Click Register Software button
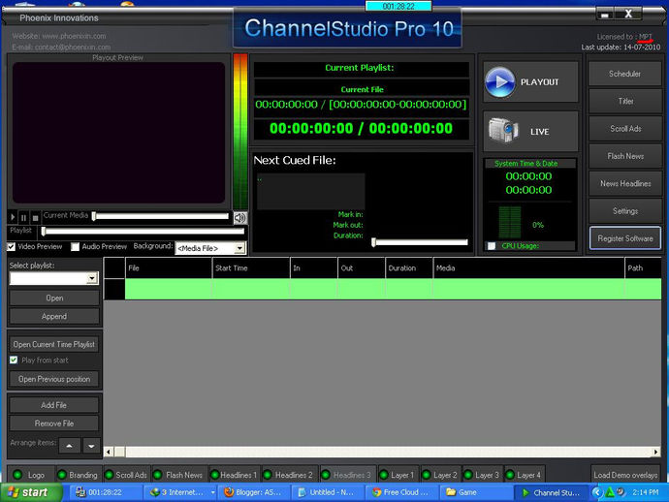Image resolution: width=669 pixels, height=502 pixels. (624, 238)
